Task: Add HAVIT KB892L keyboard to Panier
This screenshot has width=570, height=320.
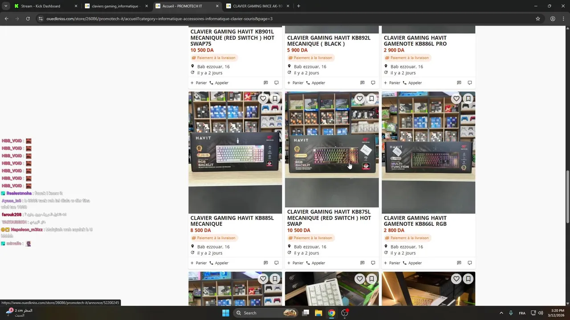Action: (295, 83)
